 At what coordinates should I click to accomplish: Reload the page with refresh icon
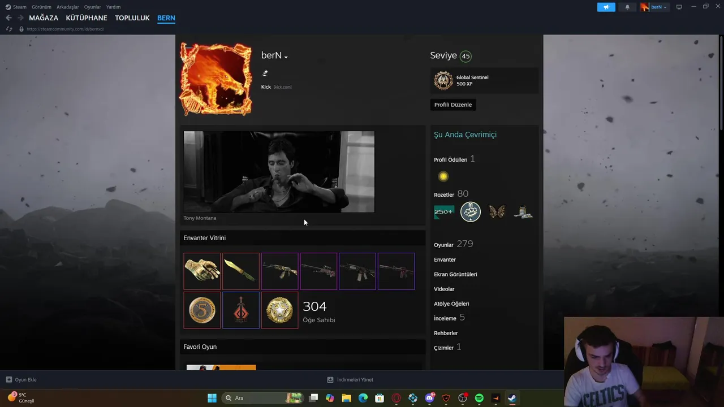tap(9, 29)
